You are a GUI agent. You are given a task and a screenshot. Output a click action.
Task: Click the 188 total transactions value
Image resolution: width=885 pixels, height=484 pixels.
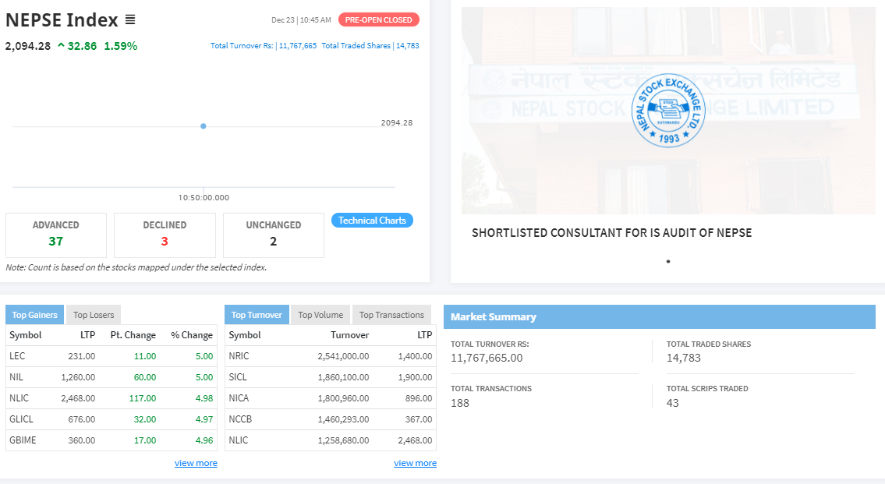460,404
